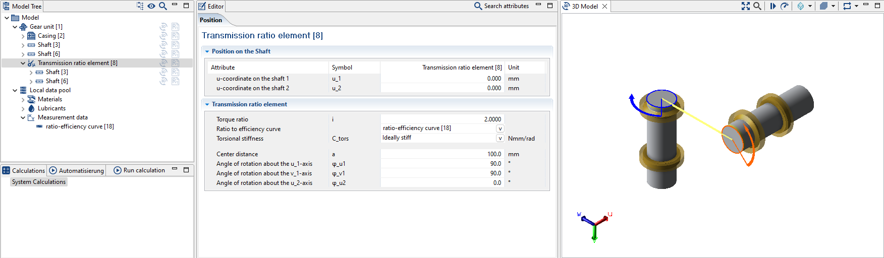Switch to the Automatisierung tab

77,170
